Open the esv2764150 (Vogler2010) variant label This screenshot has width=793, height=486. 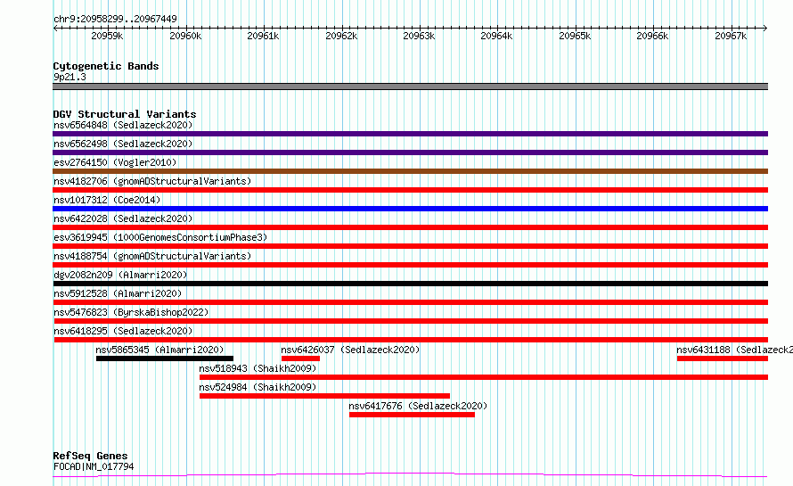click(x=115, y=162)
